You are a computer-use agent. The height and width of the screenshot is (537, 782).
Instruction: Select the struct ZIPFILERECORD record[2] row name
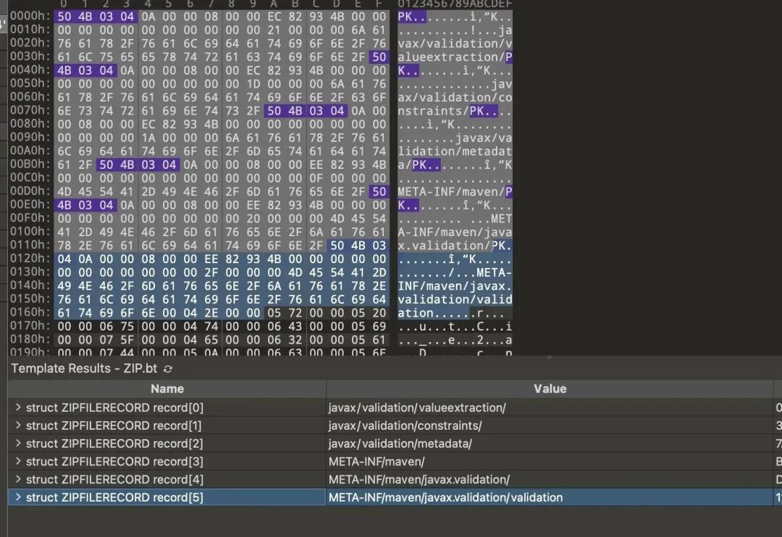pyautogui.click(x=114, y=444)
